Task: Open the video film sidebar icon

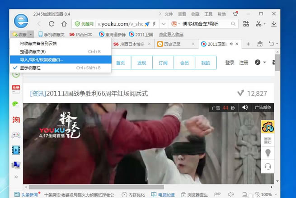Action: [16, 150]
